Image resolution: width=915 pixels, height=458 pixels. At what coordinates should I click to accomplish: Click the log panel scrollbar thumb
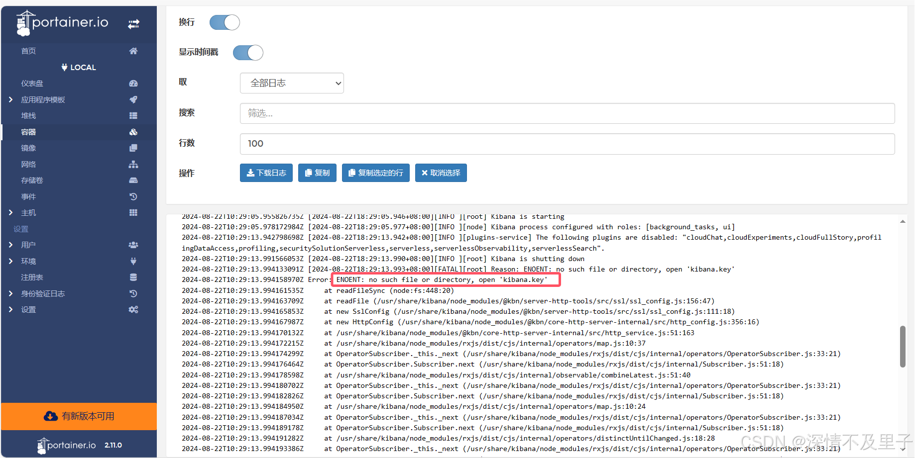click(903, 347)
